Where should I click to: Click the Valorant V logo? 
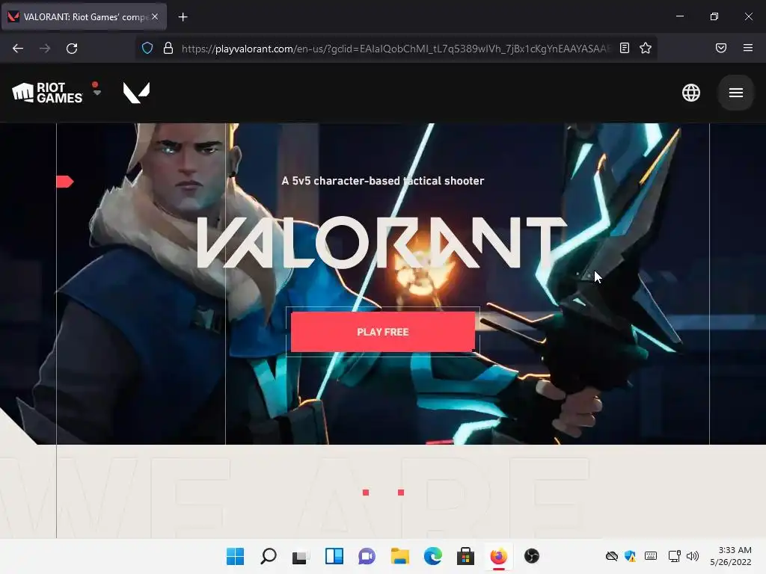tap(136, 93)
